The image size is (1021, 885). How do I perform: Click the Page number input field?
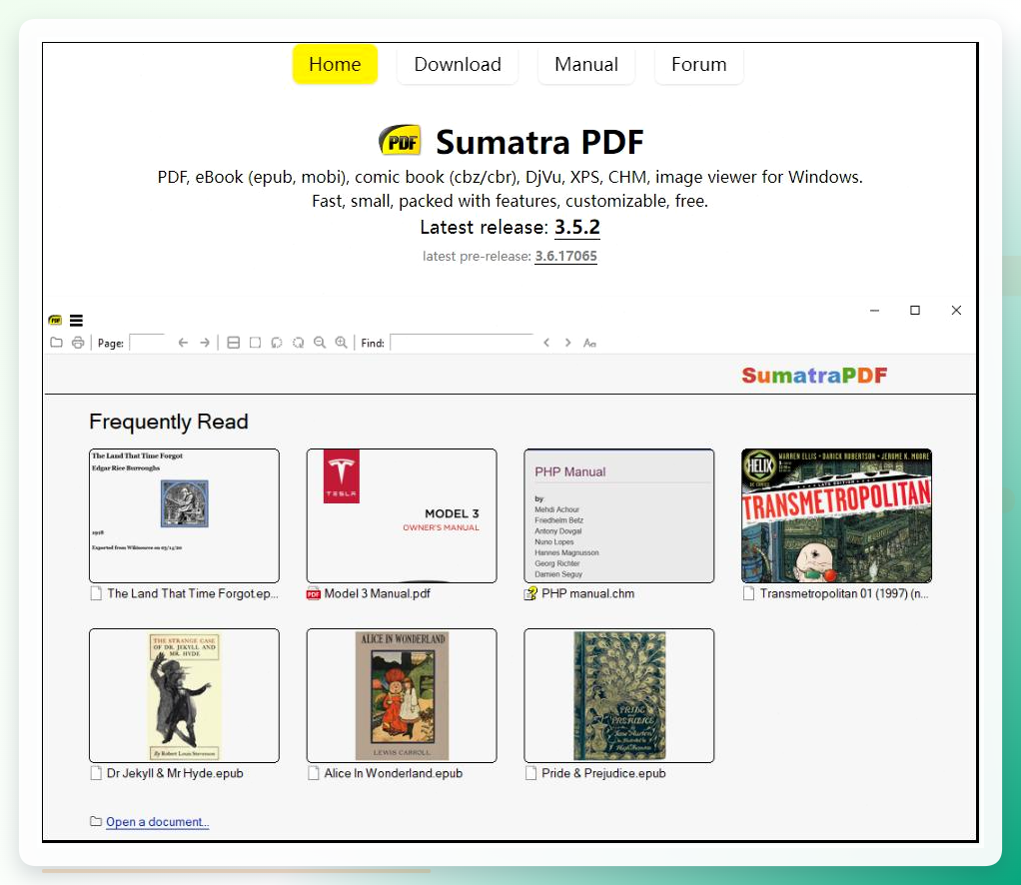(148, 343)
